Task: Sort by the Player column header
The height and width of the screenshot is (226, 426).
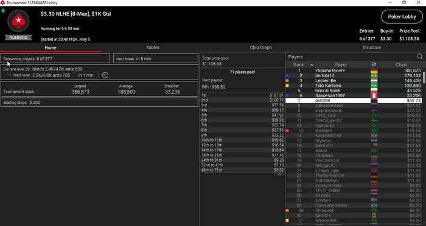Action: (x=340, y=64)
